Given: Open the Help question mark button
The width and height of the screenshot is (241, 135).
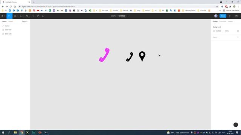Looking at the screenshot, I should point(236,125).
